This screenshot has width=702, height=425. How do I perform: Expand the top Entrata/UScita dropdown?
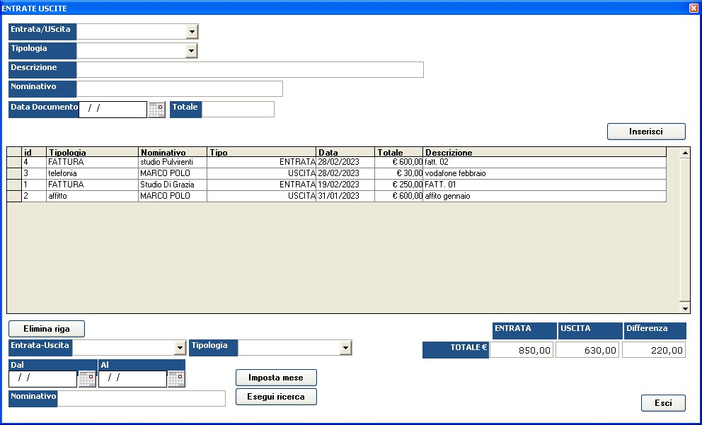pyautogui.click(x=192, y=32)
